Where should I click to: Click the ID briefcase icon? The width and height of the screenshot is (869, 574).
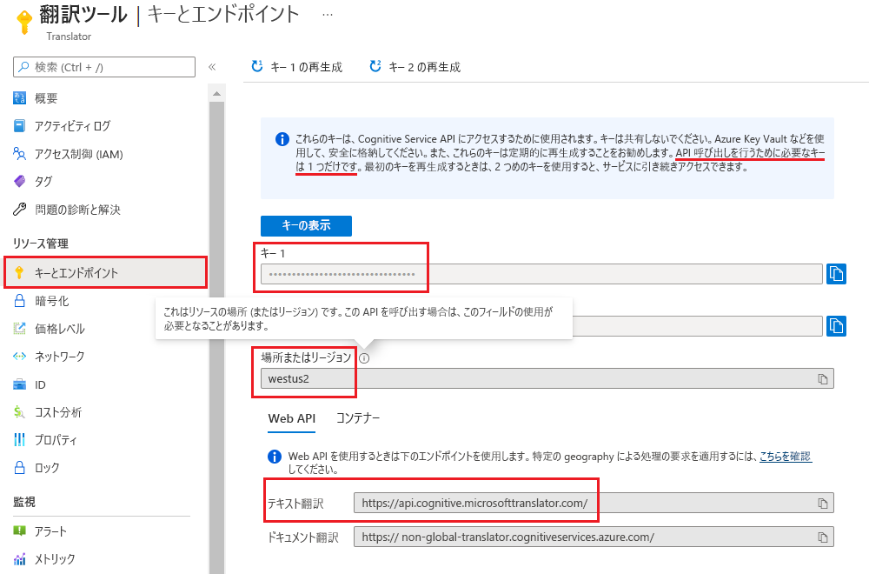pos(19,384)
